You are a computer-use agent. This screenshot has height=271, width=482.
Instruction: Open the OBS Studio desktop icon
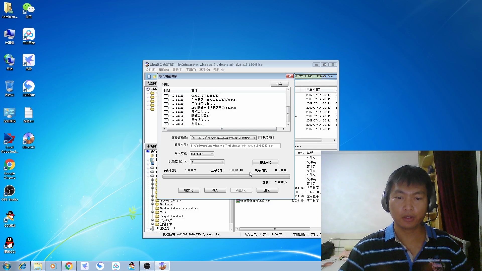(9, 193)
